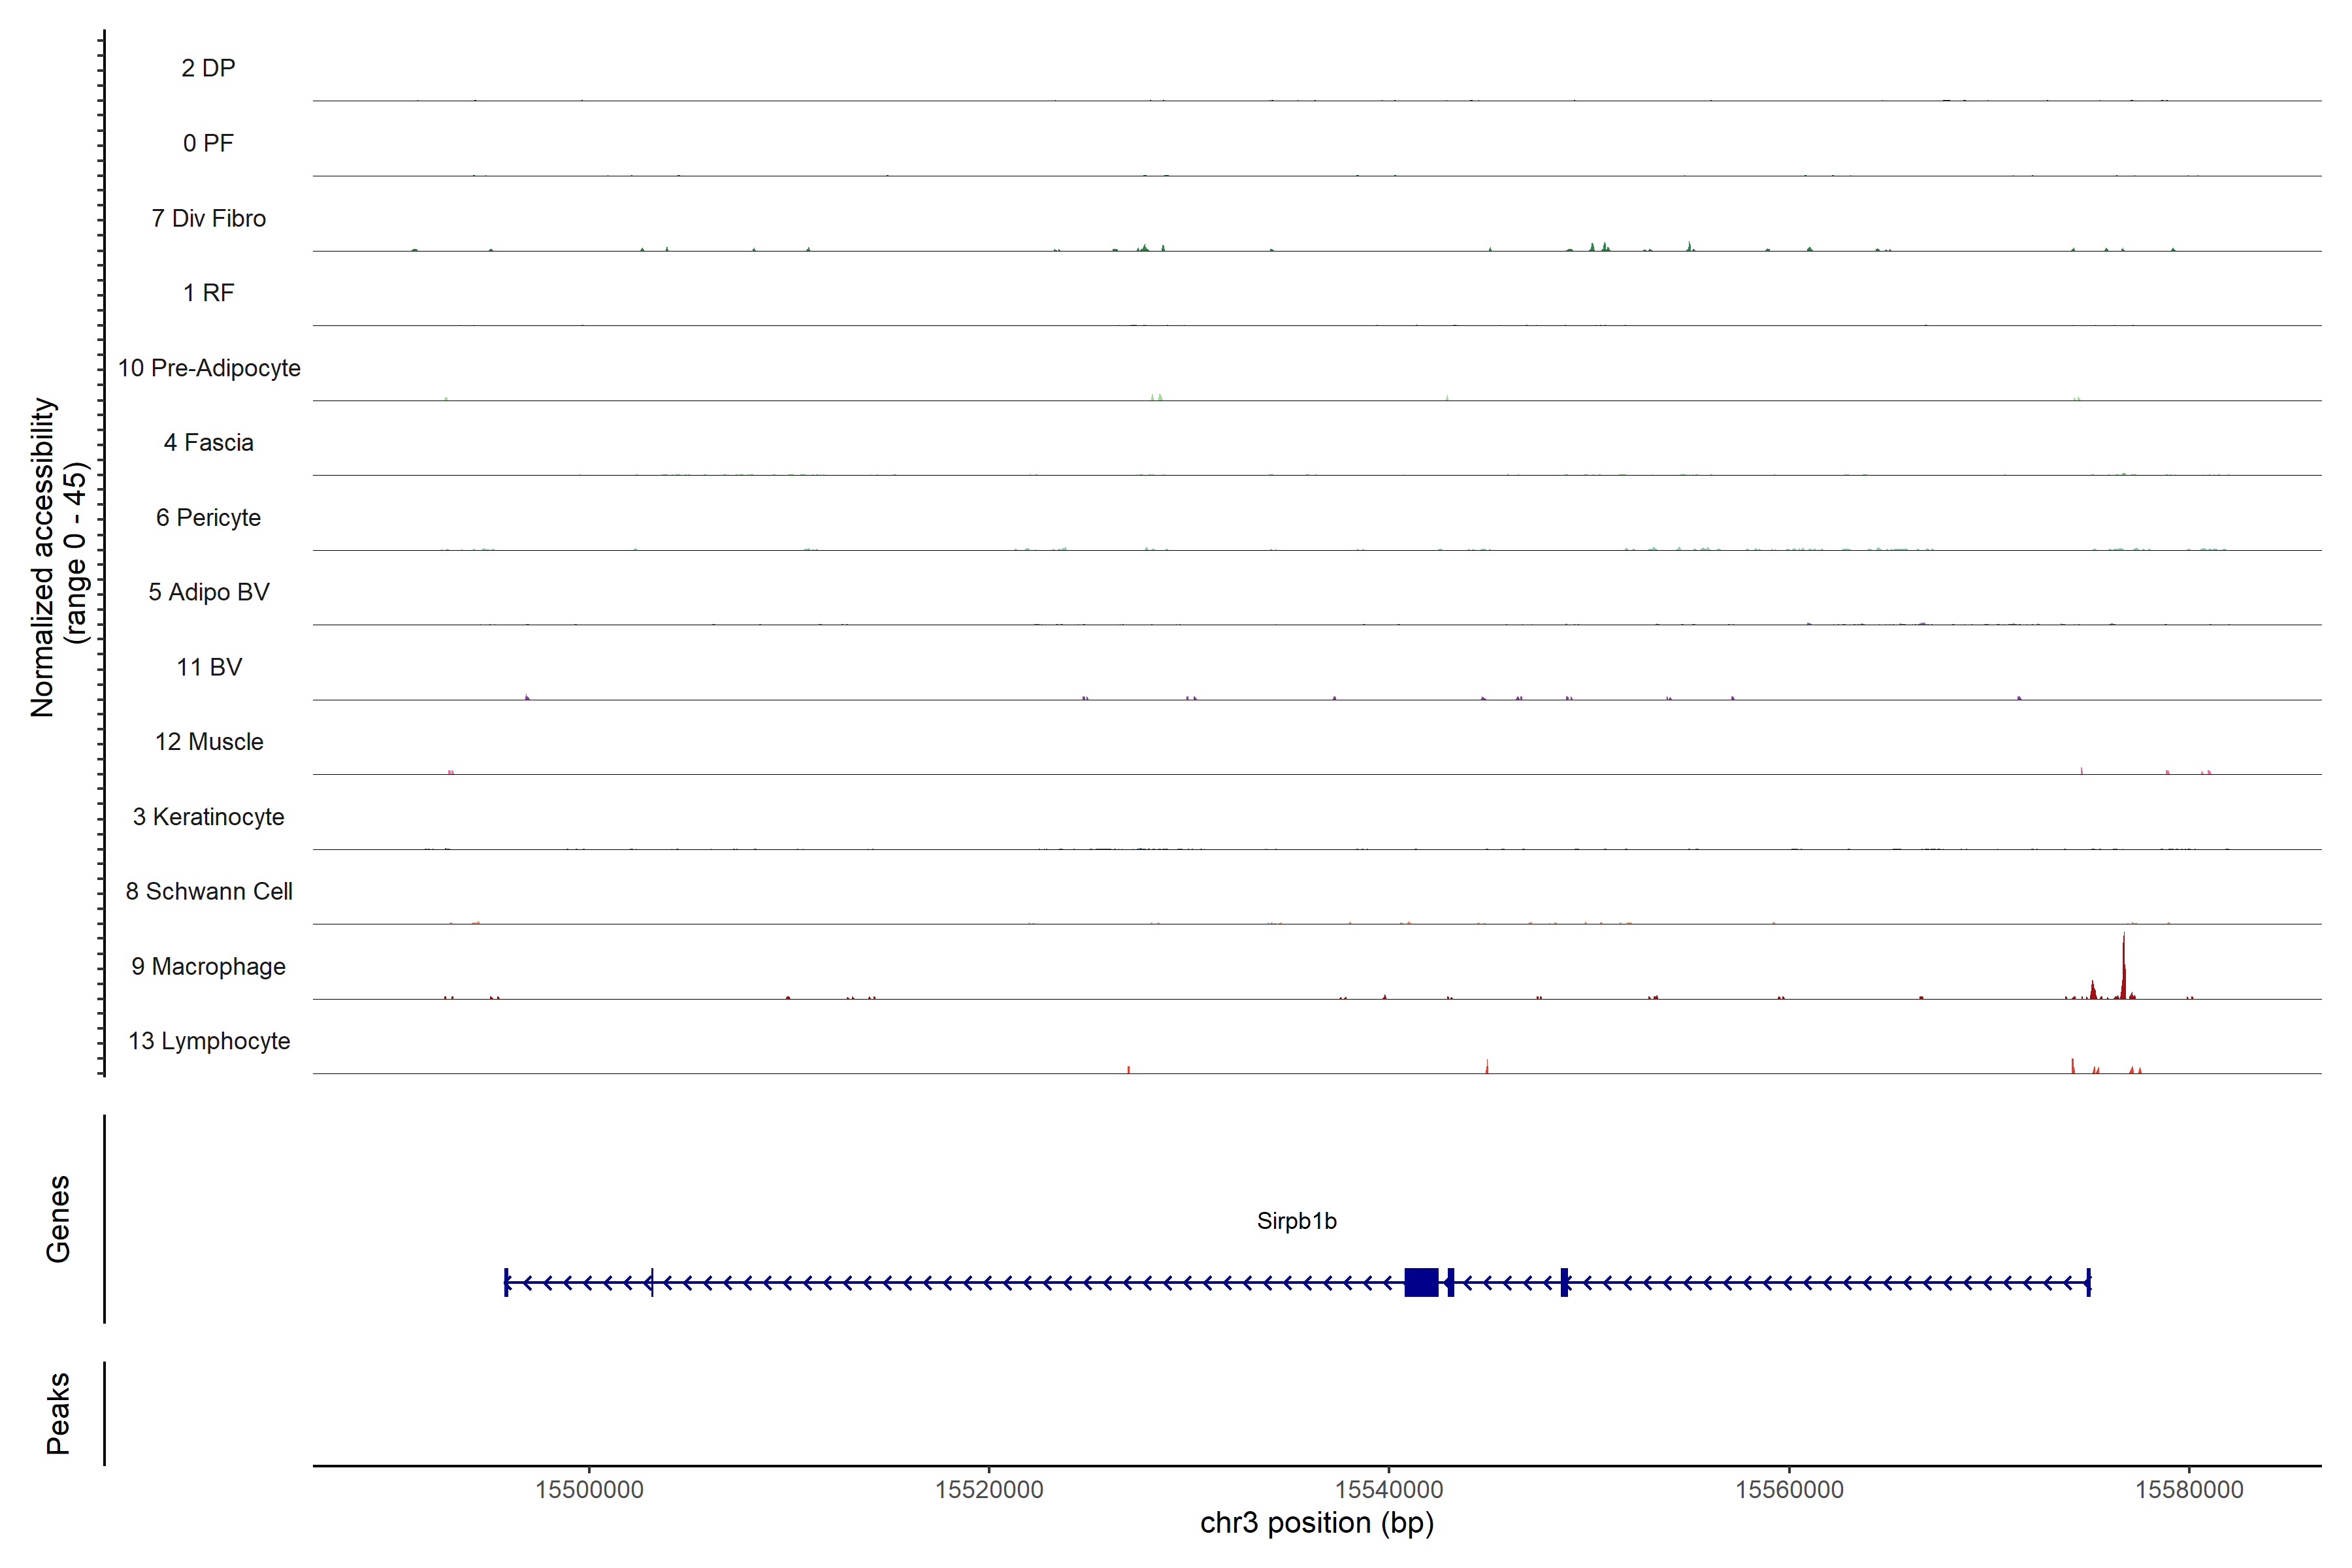Screen dimensions: 2352x1568
Task: Click the right end of Sirpb1b gene
Action: click(x=2088, y=1282)
